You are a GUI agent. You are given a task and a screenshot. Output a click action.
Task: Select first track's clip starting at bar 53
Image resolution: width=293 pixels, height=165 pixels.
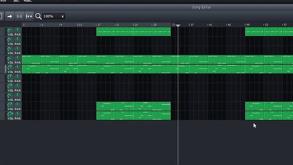273,32
